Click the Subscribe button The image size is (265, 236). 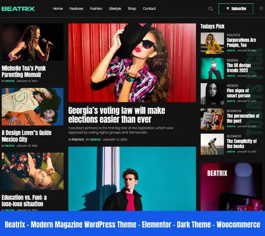[236, 9]
